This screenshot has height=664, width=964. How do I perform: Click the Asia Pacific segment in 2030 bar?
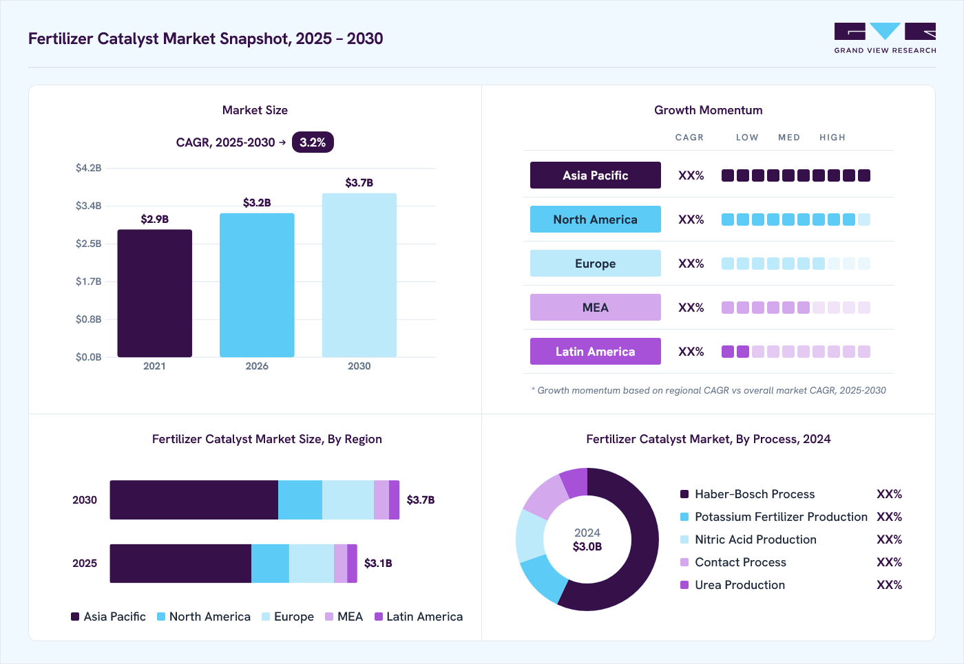coord(194,500)
